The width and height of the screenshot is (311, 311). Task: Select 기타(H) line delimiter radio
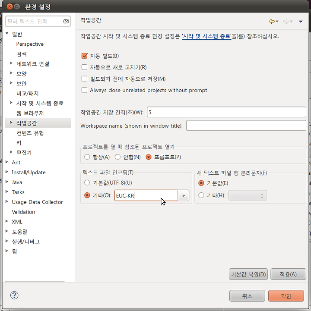(201, 195)
